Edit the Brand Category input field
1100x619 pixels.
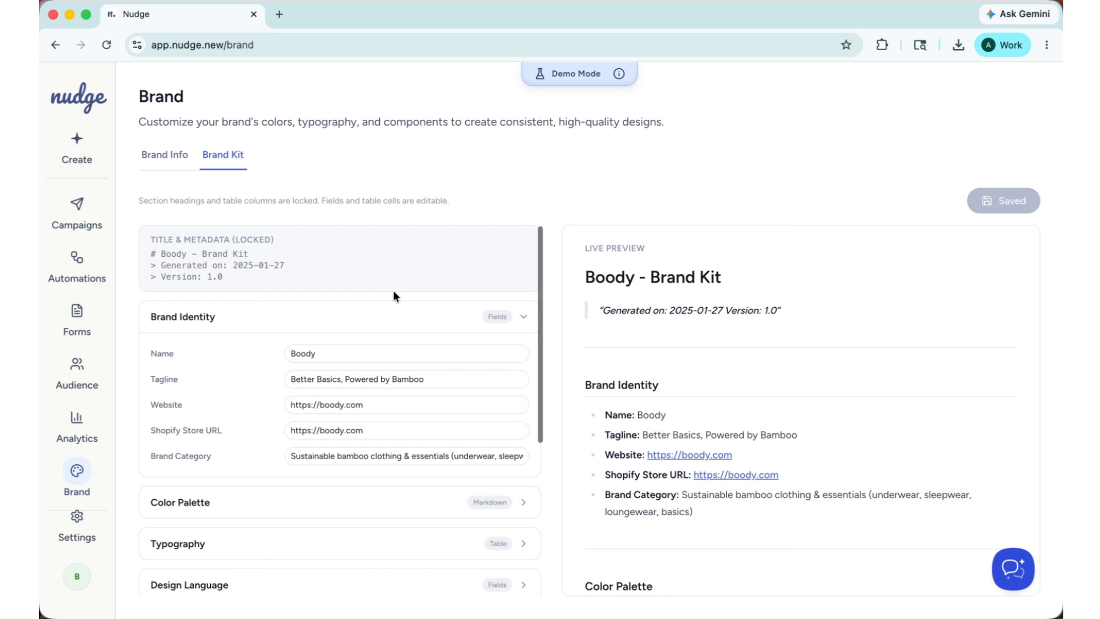coord(406,456)
